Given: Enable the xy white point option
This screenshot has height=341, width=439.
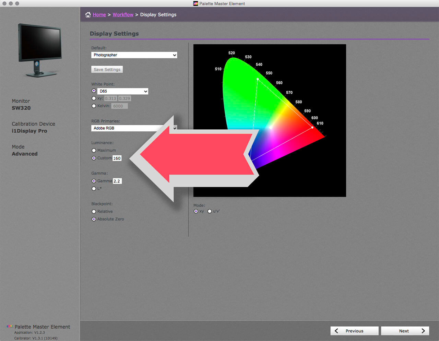Looking at the screenshot, I should point(94,98).
